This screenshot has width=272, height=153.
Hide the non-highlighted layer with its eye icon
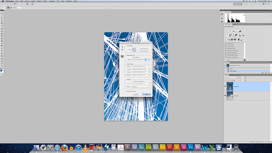click(x=225, y=96)
